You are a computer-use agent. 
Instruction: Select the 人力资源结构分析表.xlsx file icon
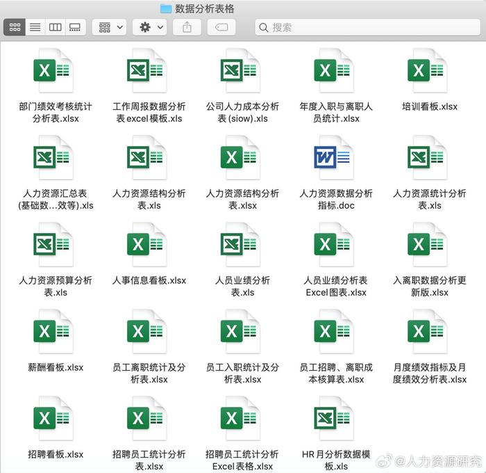(x=240, y=158)
